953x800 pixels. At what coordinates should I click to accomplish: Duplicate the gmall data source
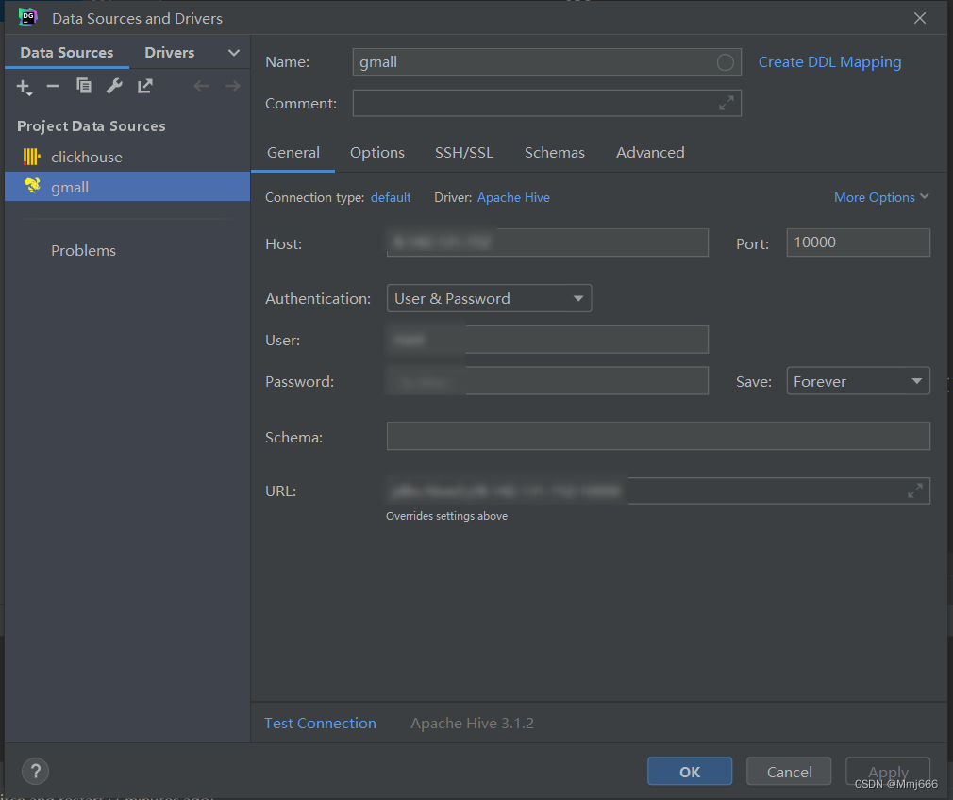84,86
